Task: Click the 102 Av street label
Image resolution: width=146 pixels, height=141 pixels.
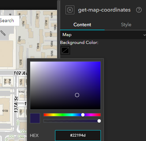Action: click(20, 73)
